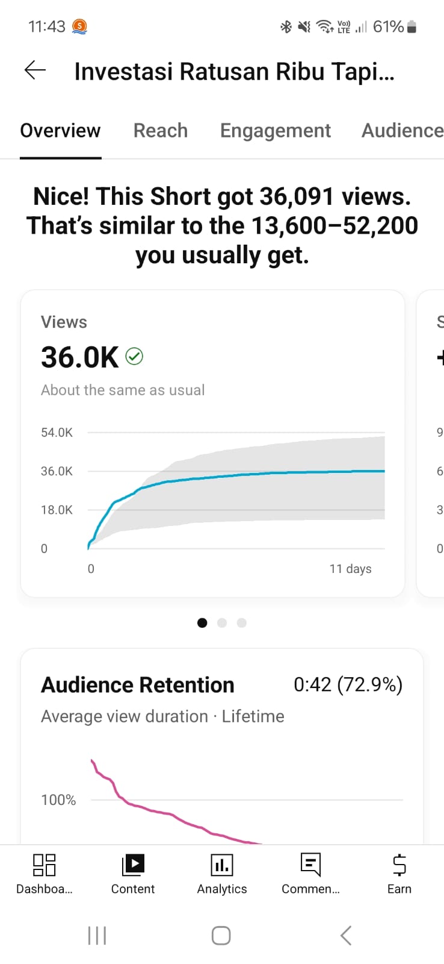This screenshot has height=964, width=444.
Task: Switch to the Audience tab
Action: [x=402, y=131]
